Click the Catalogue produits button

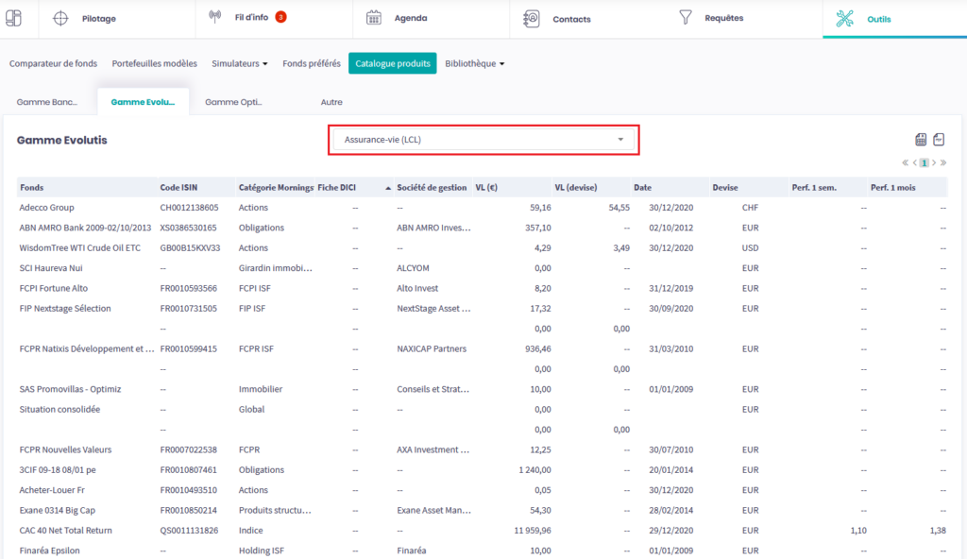392,63
